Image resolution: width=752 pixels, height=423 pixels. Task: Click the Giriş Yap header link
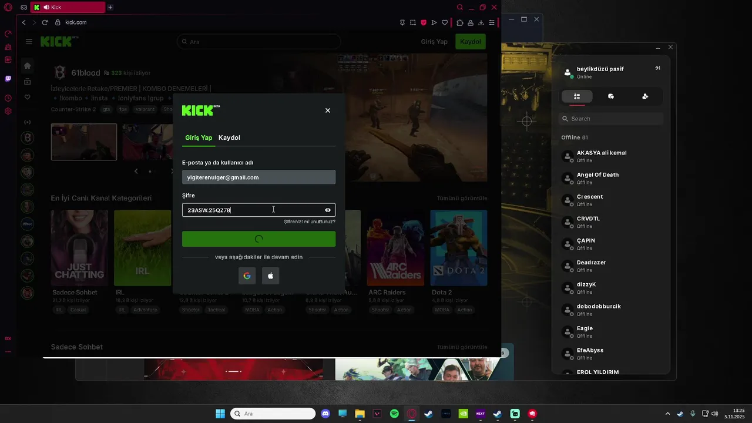click(434, 42)
